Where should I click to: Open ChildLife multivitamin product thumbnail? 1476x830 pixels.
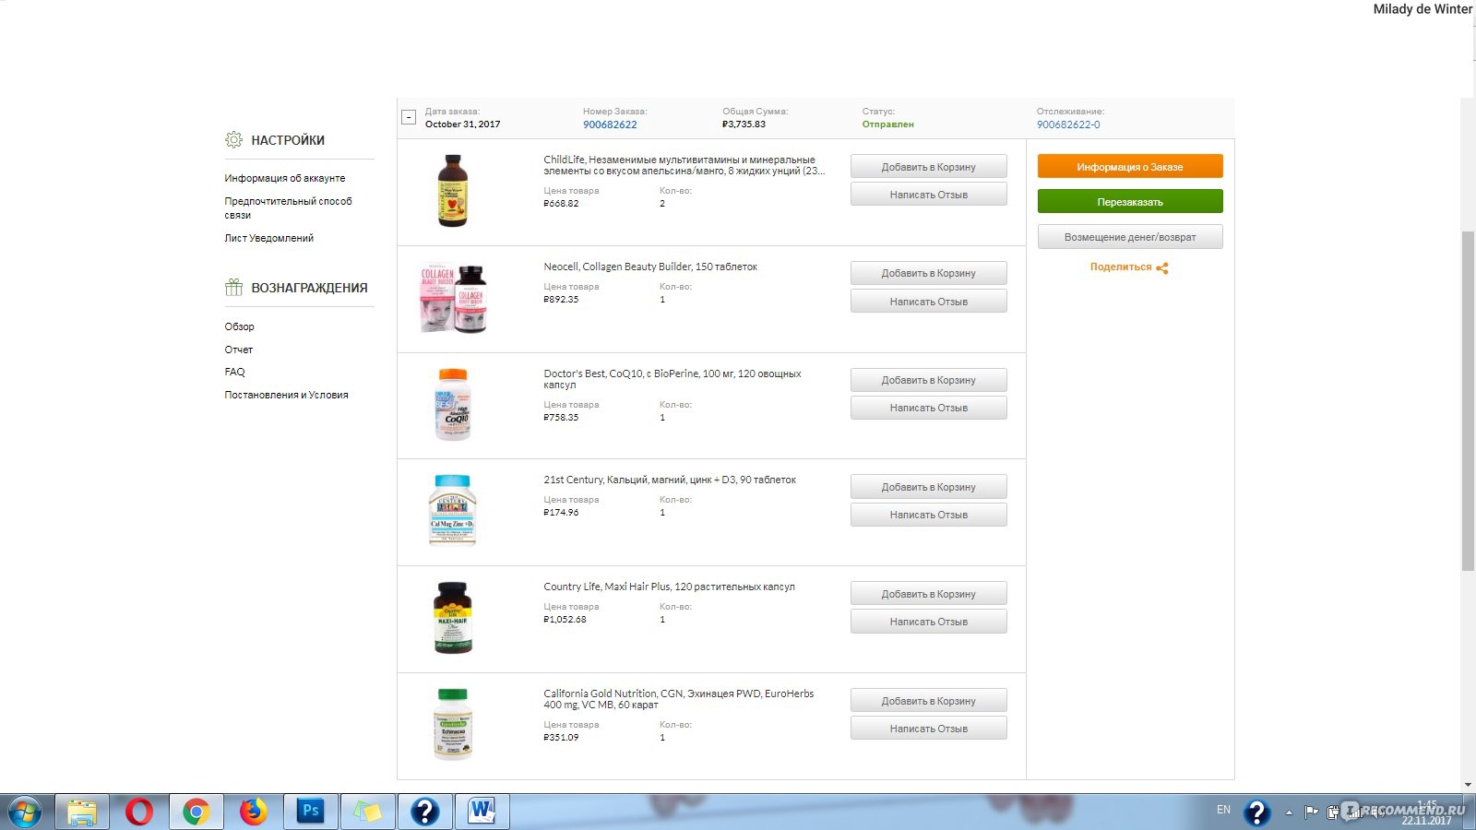click(x=453, y=191)
